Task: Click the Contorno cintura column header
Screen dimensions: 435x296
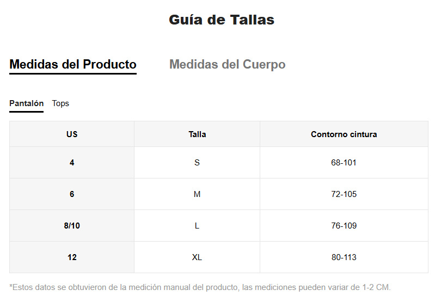Action: coord(344,134)
